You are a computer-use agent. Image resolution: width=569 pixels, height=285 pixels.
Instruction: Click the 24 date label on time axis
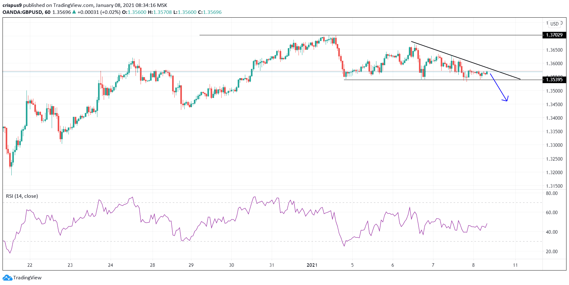[x=110, y=265]
